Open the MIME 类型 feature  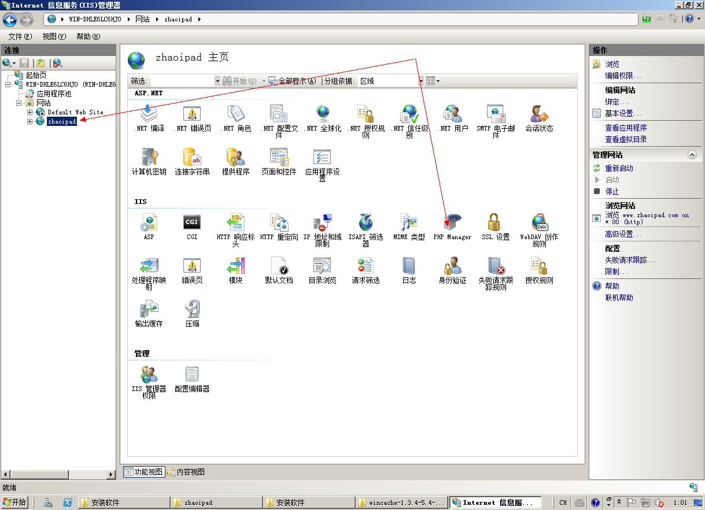(x=409, y=227)
